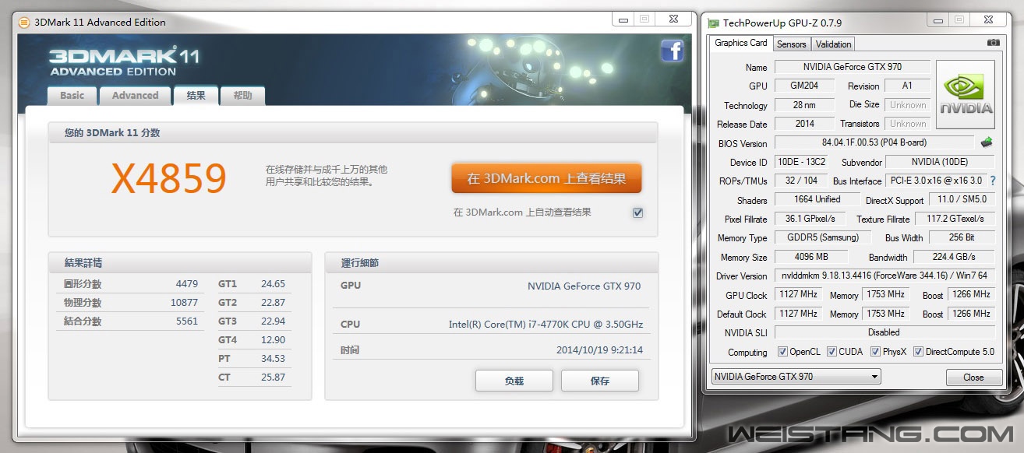Click the GT3 result 22.94
The image size is (1024, 453).
273,321
